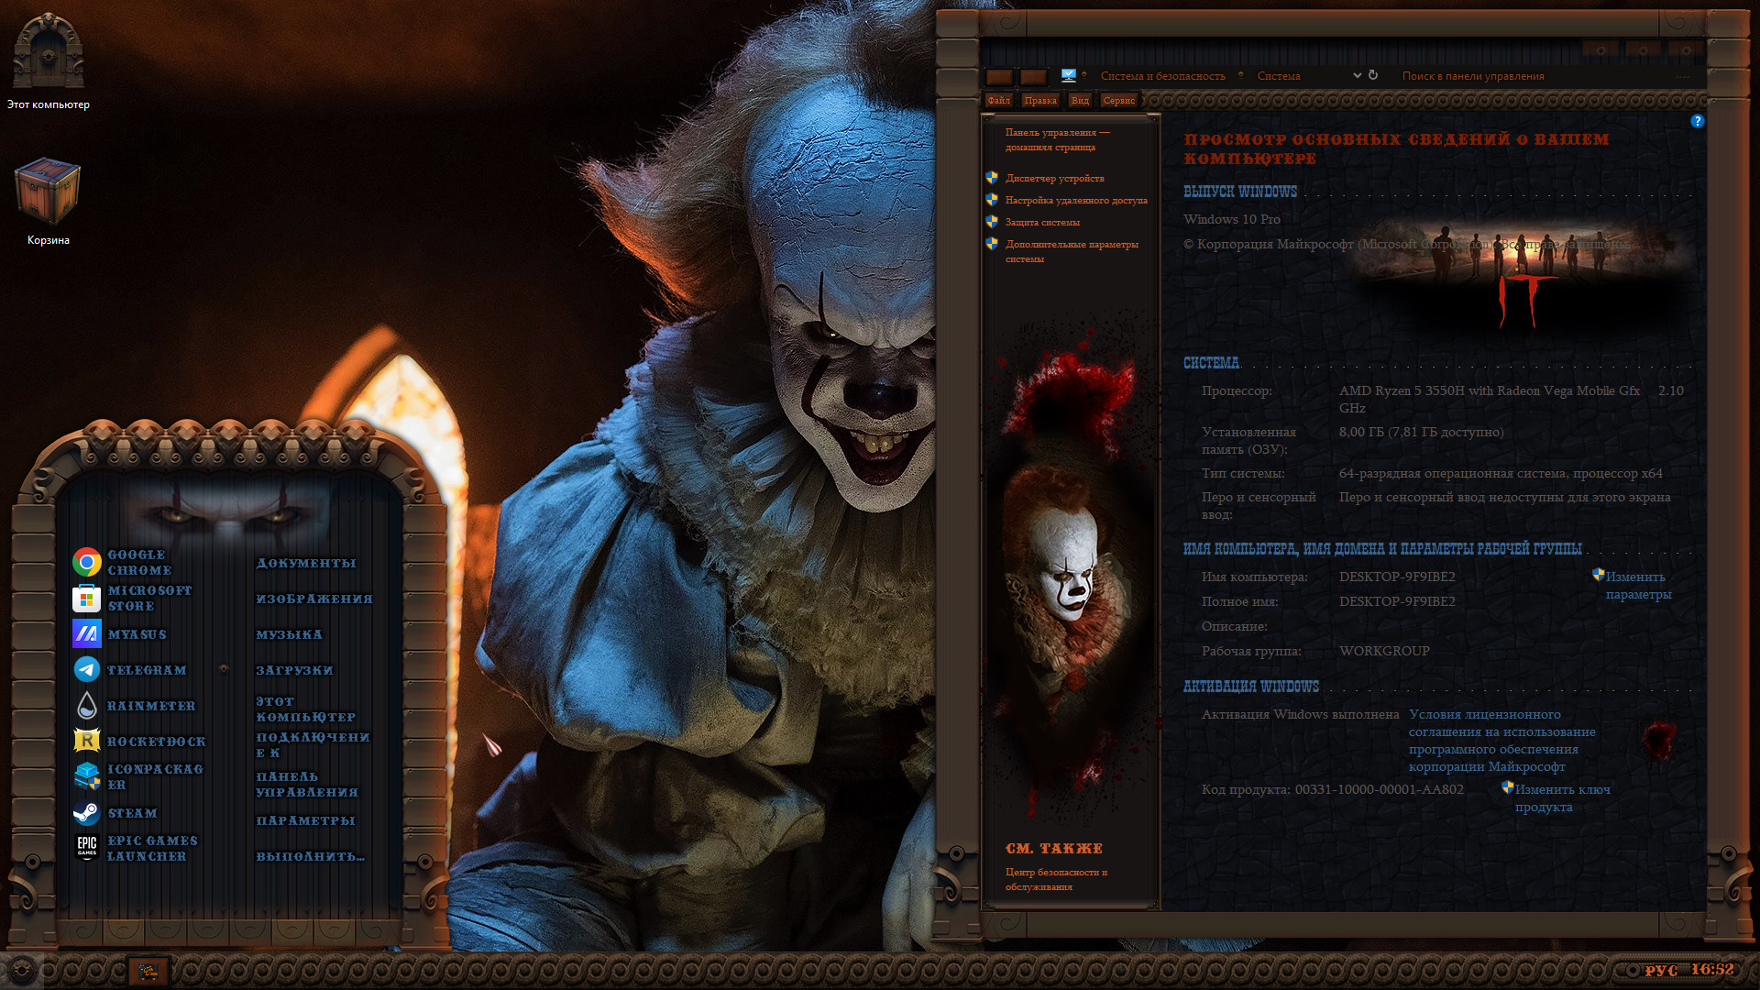This screenshot has height=990, width=1760.
Task: Open Google Chrome from start menu
Action: pos(87,562)
